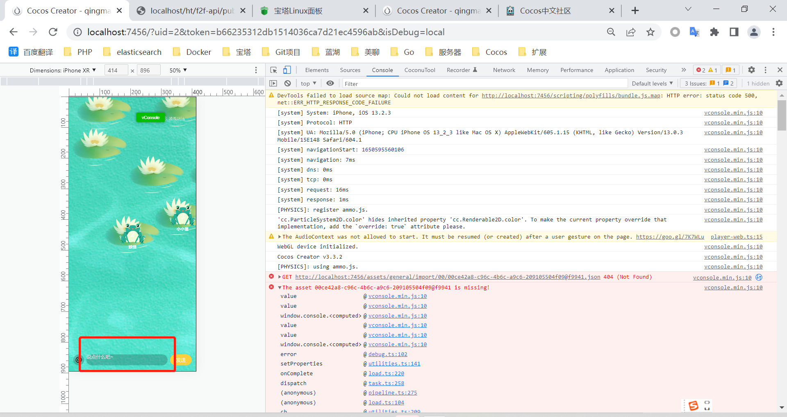The width and height of the screenshot is (787, 417).
Task: Click the live expression eye icon
Action: coord(330,83)
